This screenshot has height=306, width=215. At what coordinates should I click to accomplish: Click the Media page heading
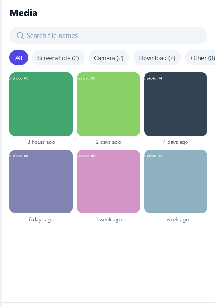tap(23, 13)
